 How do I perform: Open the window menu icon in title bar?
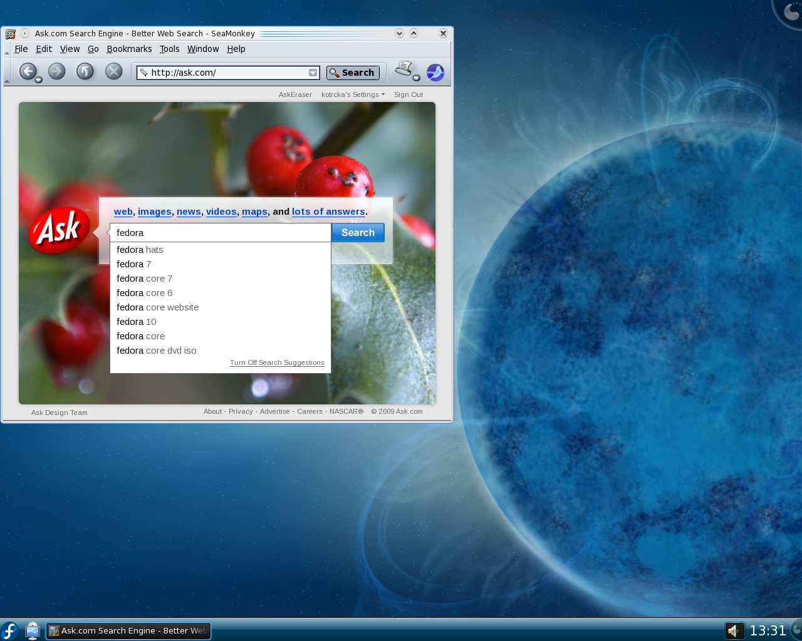pyautogui.click(x=11, y=34)
